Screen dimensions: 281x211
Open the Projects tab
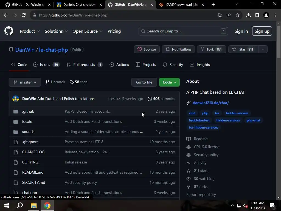point(146,65)
